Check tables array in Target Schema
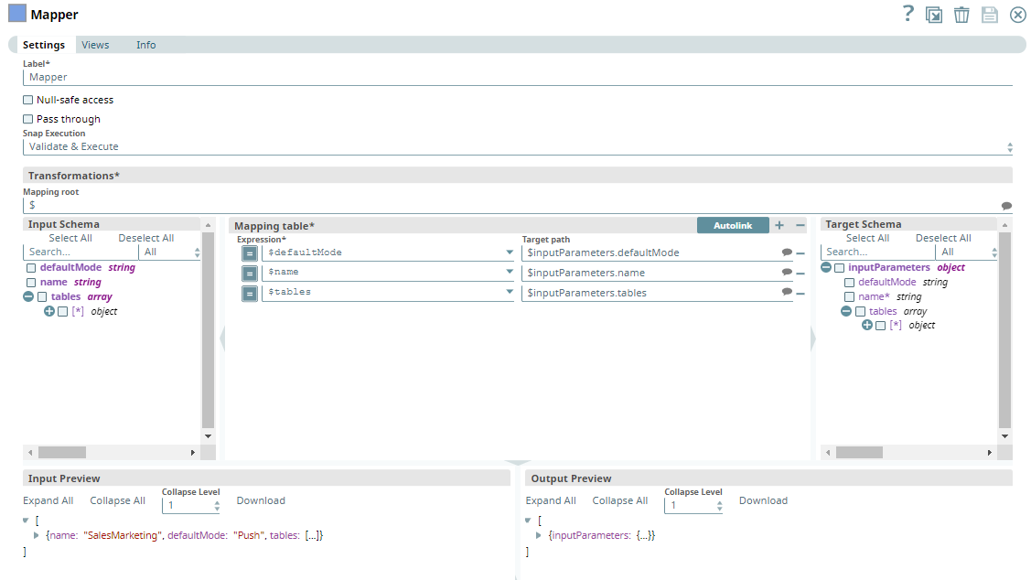 pyautogui.click(x=860, y=312)
